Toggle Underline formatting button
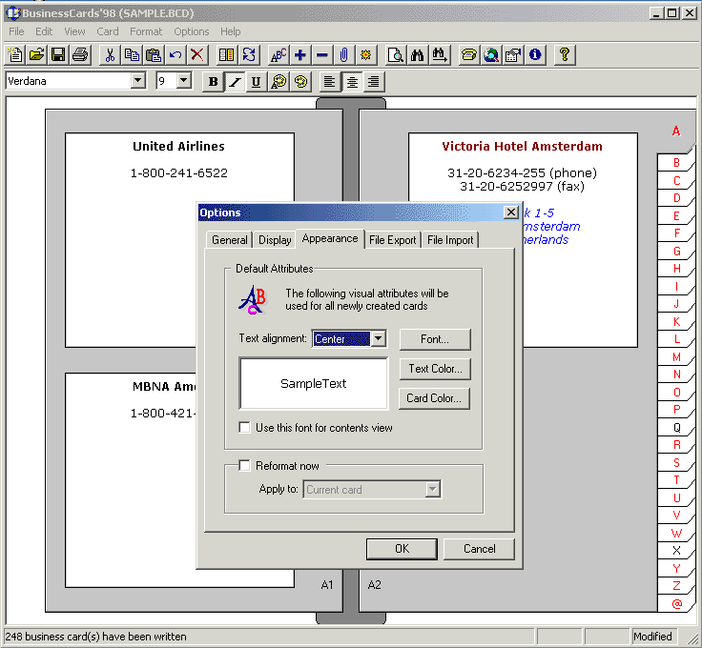The image size is (702, 648). click(256, 82)
